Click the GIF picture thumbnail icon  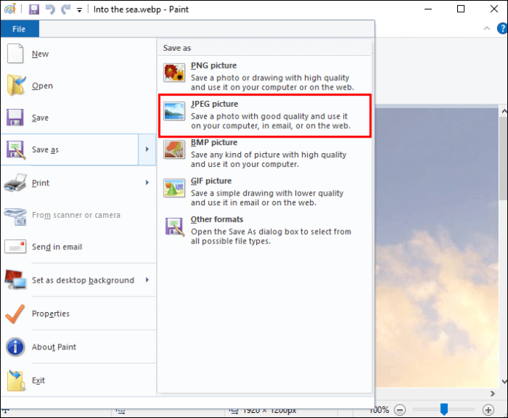coord(174,188)
